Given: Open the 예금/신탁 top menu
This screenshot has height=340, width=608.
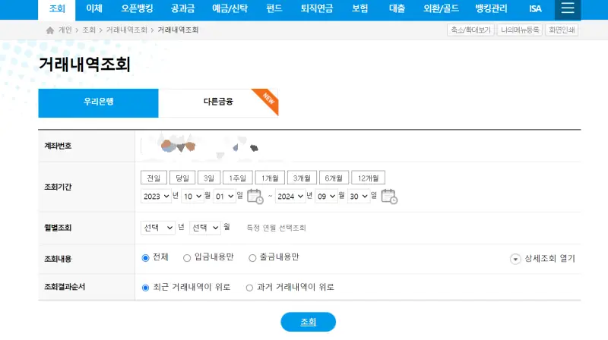Looking at the screenshot, I should [x=230, y=9].
